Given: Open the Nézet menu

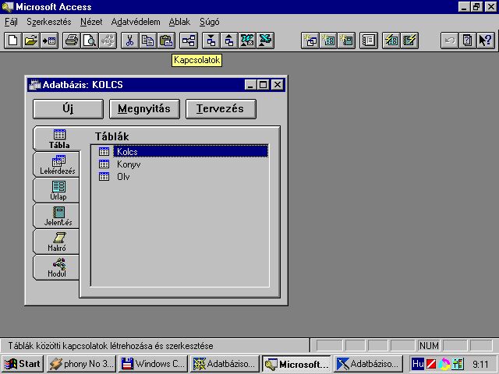Looking at the screenshot, I should [x=91, y=22].
